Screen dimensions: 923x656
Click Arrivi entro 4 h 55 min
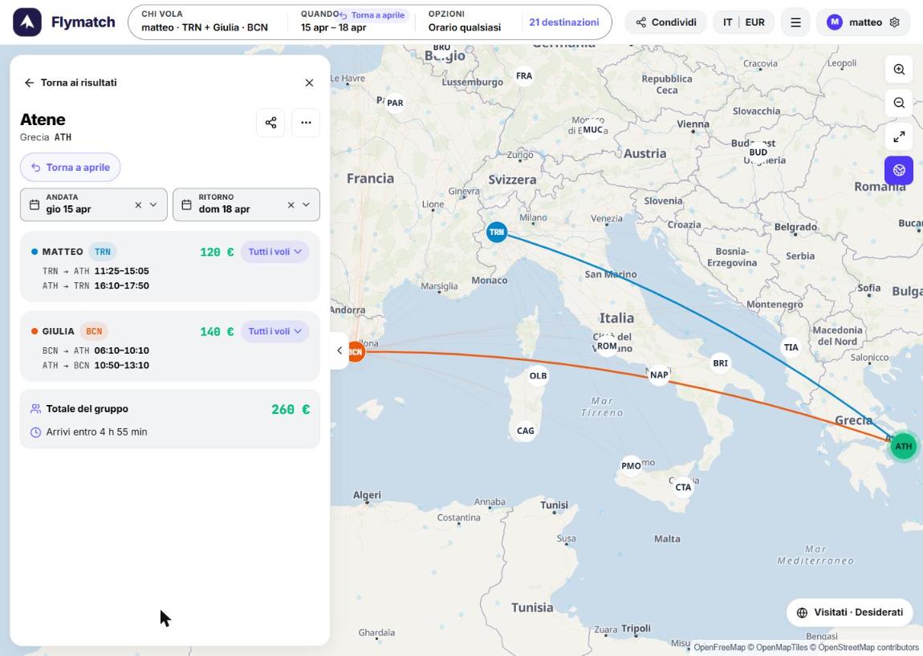(x=96, y=431)
